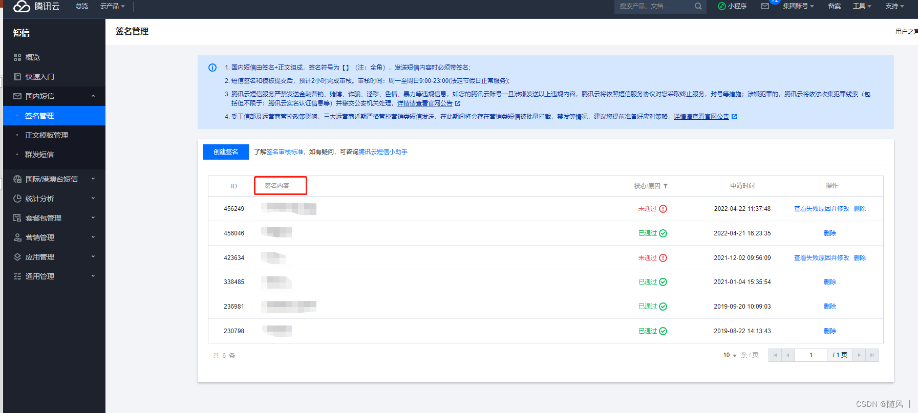This screenshot has height=413, width=918.
Task: Select 签名管理 in sidebar
Action: pos(54,116)
